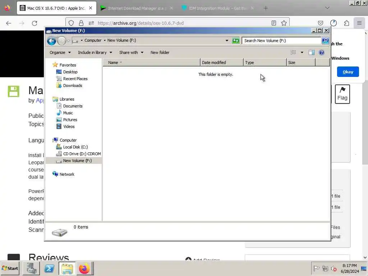Screen dimensions: 368x276
Task: Click the volume icon in system tray
Action: [333, 268]
